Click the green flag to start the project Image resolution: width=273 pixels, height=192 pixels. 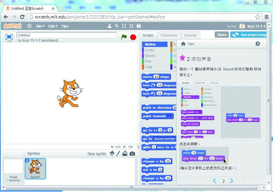point(124,37)
